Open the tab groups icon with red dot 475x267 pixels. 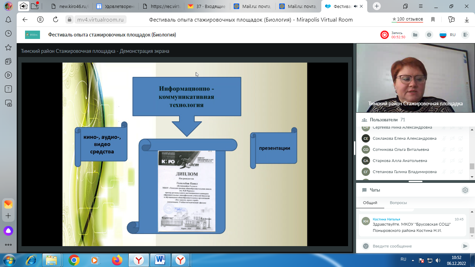tap(35, 6)
